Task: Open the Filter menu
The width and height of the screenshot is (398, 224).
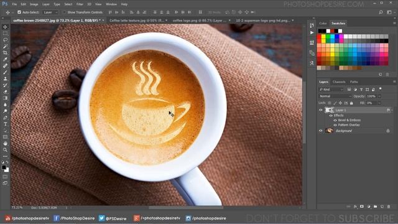Action: (80, 4)
